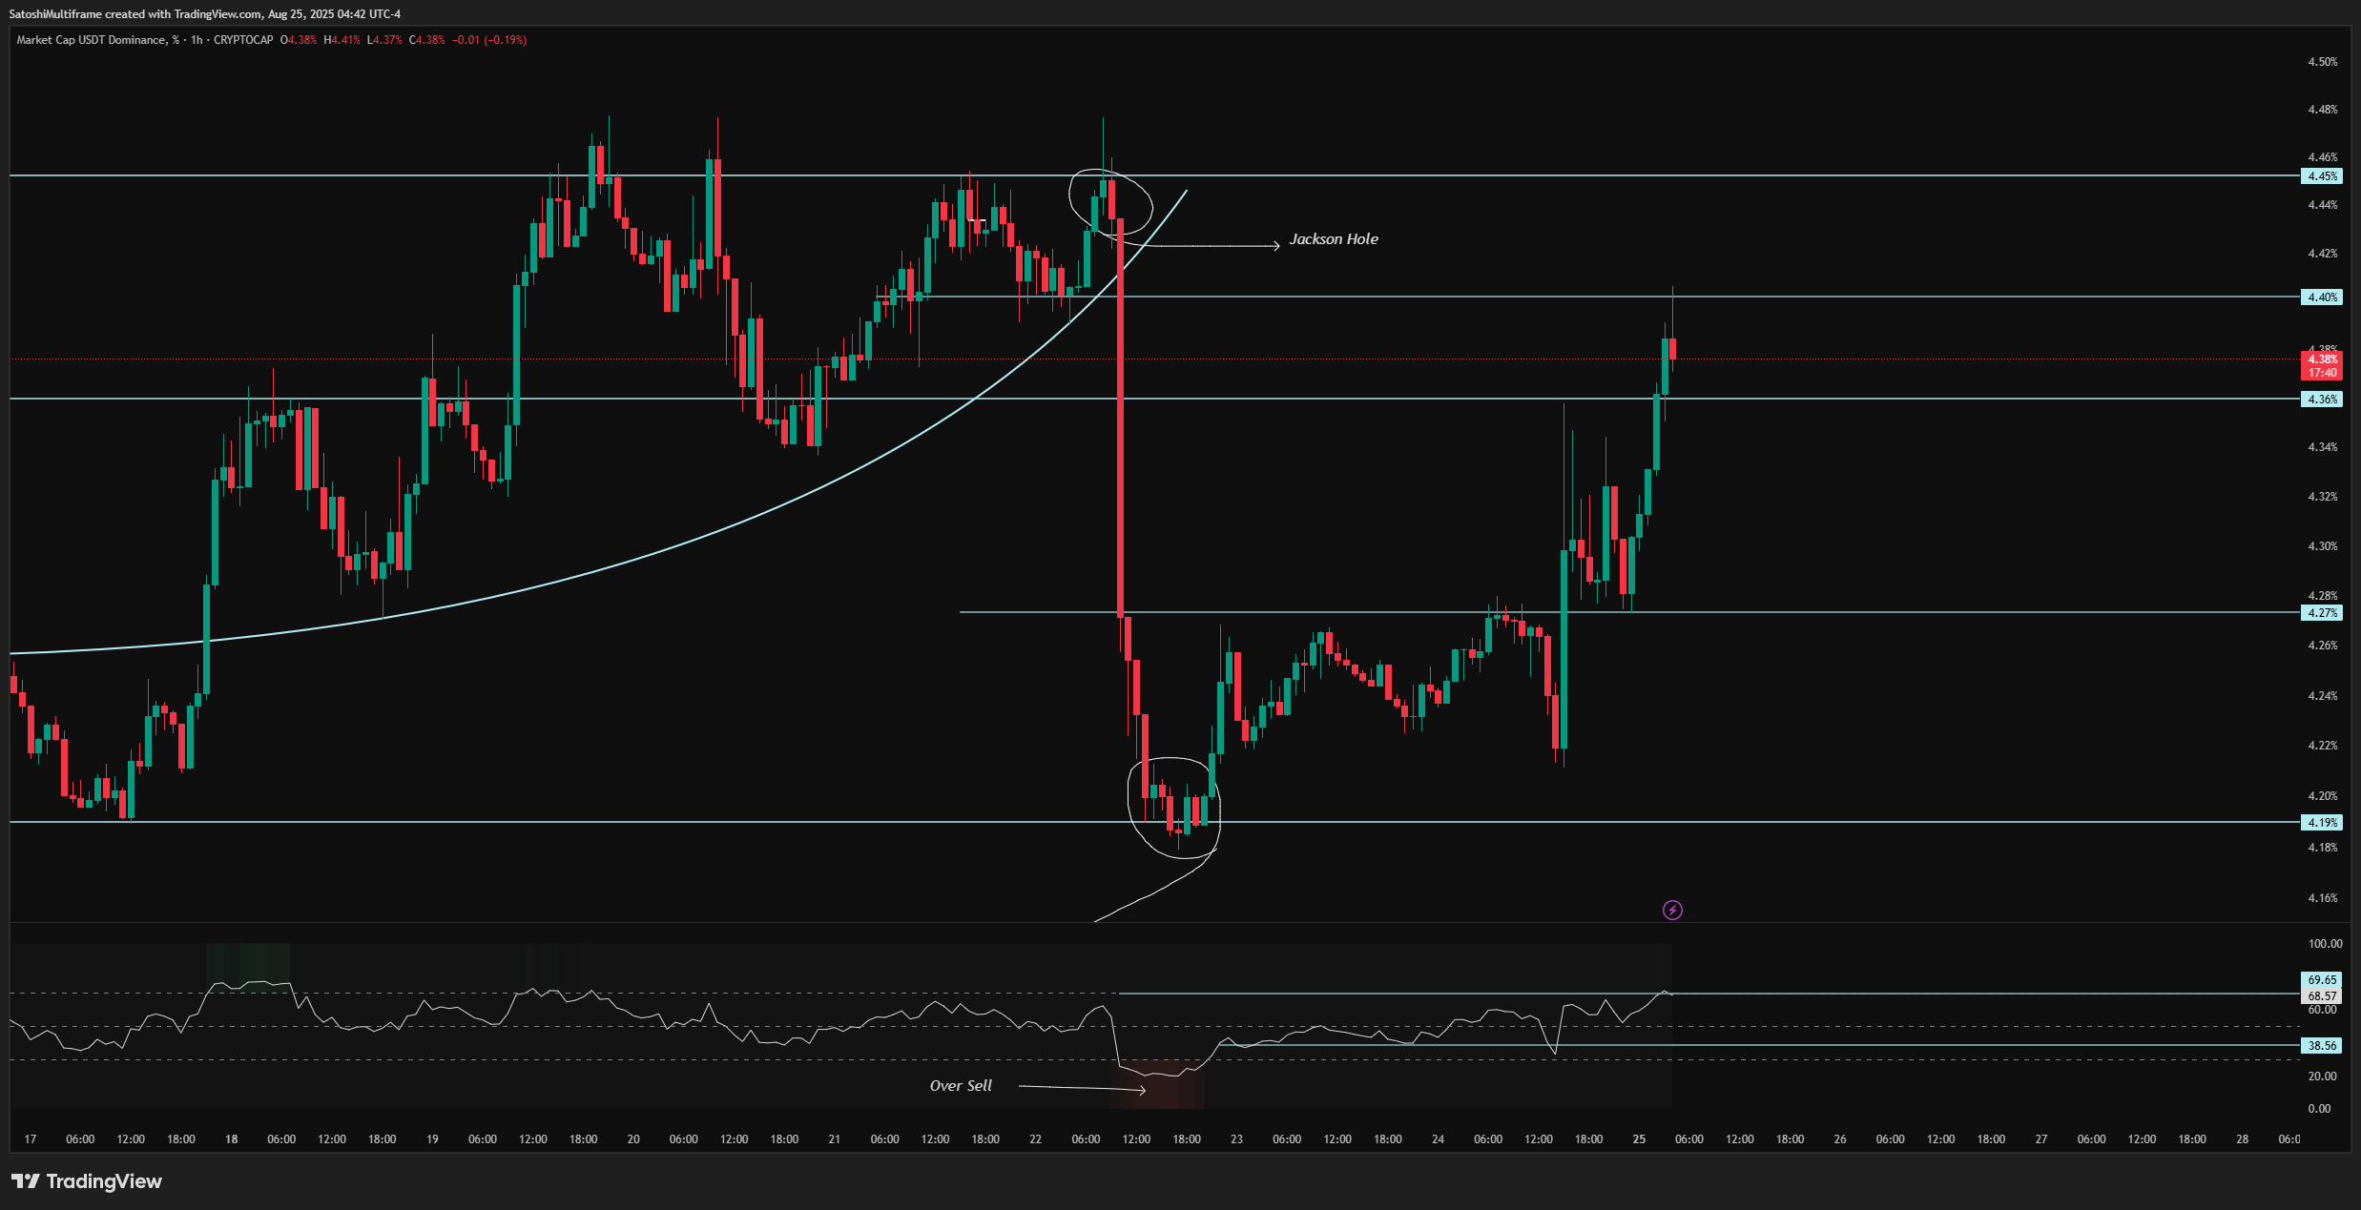Click the 4.16% tick on price axis
Image resolution: width=2361 pixels, height=1210 pixels.
click(2323, 898)
